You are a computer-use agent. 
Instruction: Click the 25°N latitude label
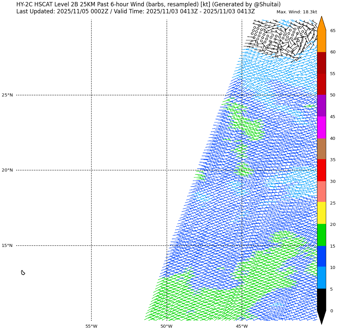point(7,95)
